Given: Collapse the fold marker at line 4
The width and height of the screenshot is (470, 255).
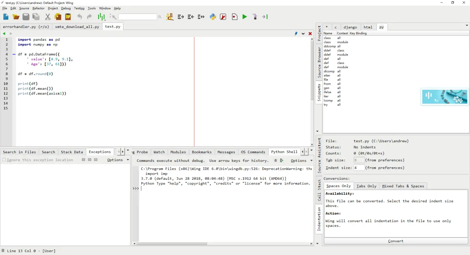Looking at the screenshot, I should [14, 54].
